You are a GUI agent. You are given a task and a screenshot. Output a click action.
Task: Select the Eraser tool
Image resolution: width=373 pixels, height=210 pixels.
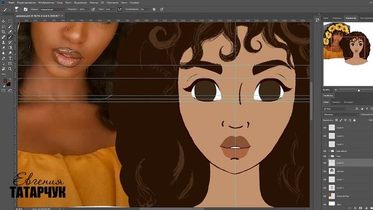click(x=3, y=48)
